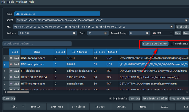This screenshot has width=189, height=112.
Task: Click the Hex log column header
Action: click(x=182, y=107)
